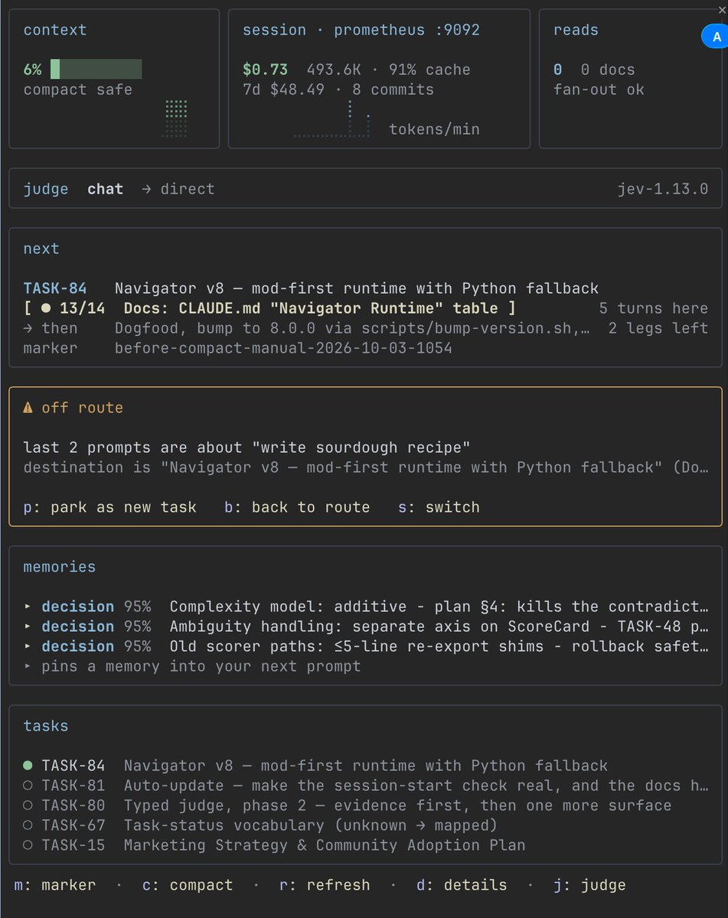Choose 'b: back to route'

tap(297, 507)
